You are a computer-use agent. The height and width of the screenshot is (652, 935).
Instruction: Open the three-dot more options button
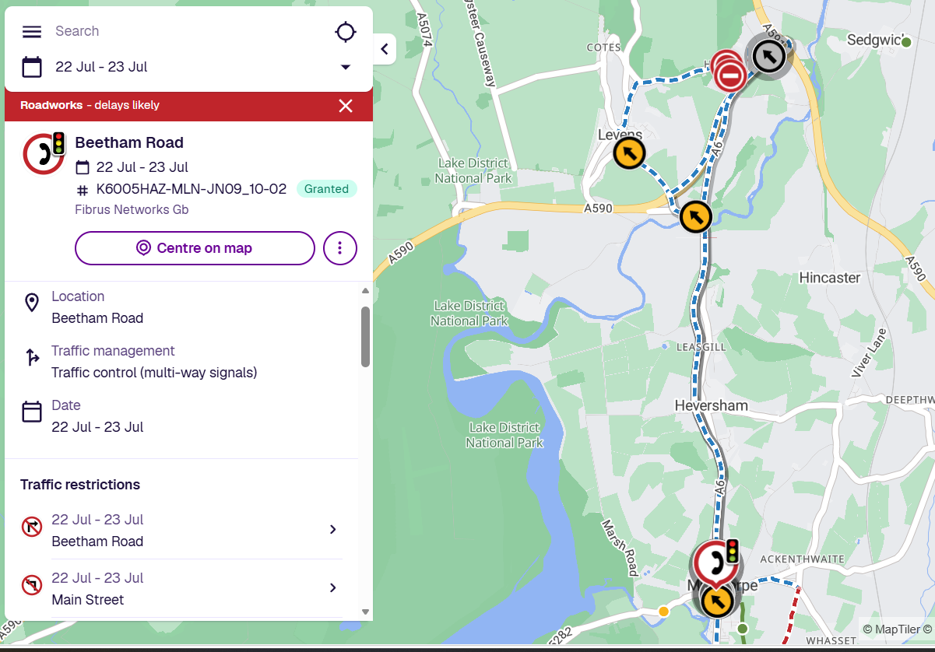pyautogui.click(x=340, y=248)
